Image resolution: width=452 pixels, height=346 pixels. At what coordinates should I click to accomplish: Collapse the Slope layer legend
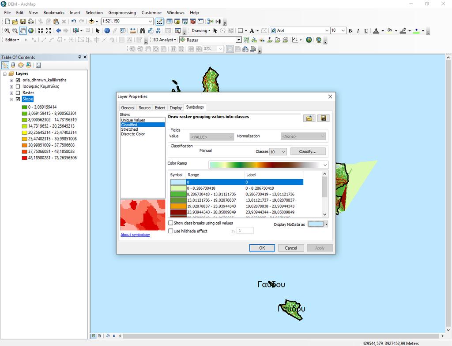click(x=11, y=99)
